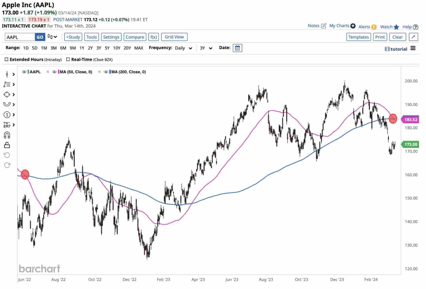Enable Extended Hours checkbox
The width and height of the screenshot is (426, 289).
click(x=6, y=59)
